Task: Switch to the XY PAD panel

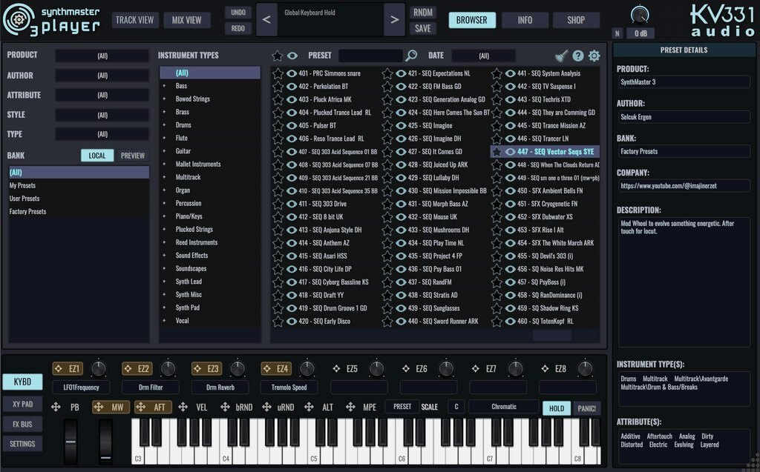Action: pyautogui.click(x=23, y=403)
